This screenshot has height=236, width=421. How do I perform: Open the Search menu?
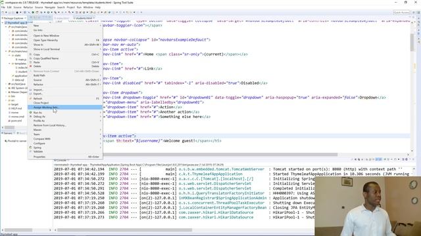click(x=61, y=7)
